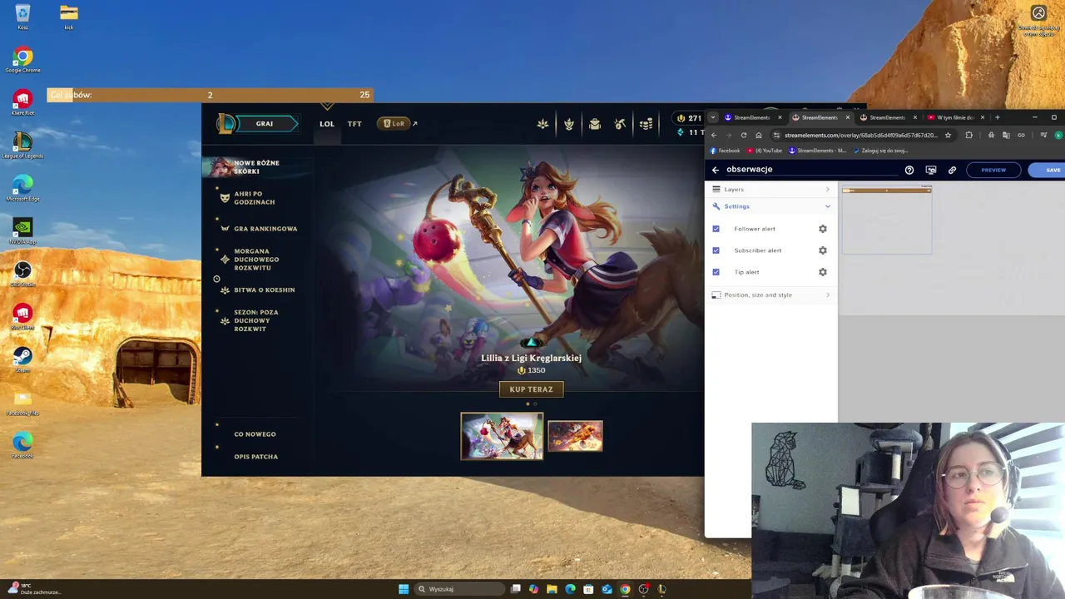1065x599 pixels.
Task: Click Chrome profile avatar K
Action: pyautogui.click(x=1058, y=135)
